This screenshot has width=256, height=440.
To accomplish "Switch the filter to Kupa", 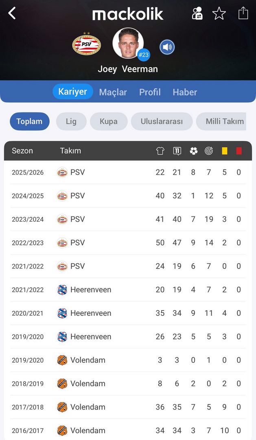I will 109,121.
